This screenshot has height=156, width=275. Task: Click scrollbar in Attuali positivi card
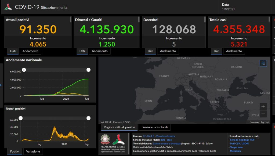point(71,19)
